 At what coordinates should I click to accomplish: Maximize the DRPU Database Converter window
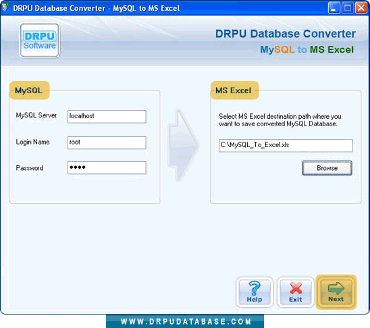tap(348, 8)
